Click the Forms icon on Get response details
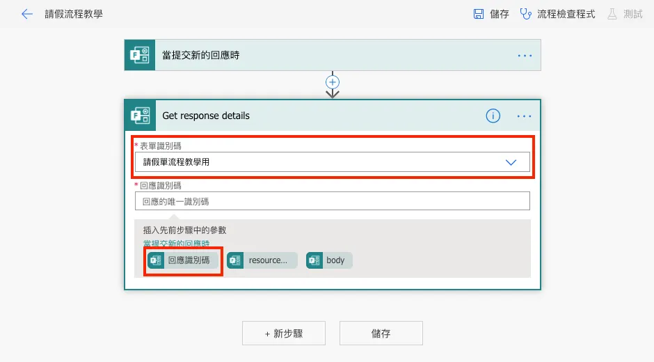 [x=140, y=116]
